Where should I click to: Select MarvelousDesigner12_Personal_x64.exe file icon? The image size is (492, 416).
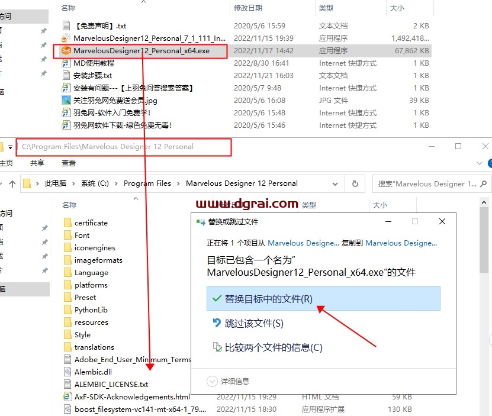click(66, 50)
